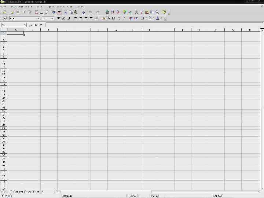Open the Styles and Formatting window
Image resolution: width=264 pixels, height=198 pixels.
(x=4, y=18)
